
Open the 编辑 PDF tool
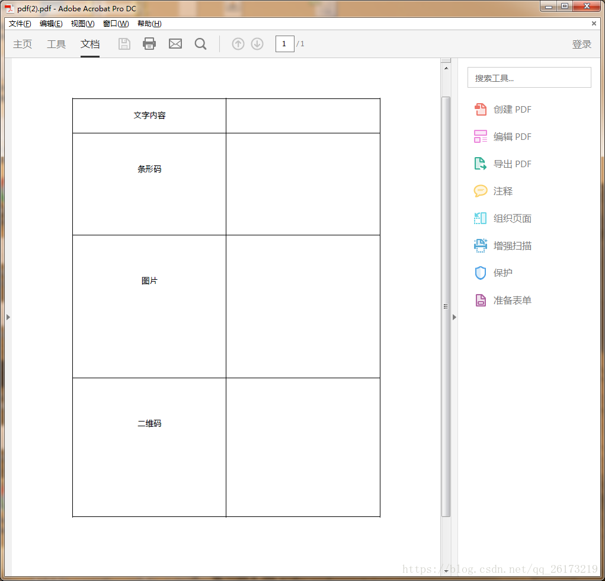pyautogui.click(x=513, y=136)
